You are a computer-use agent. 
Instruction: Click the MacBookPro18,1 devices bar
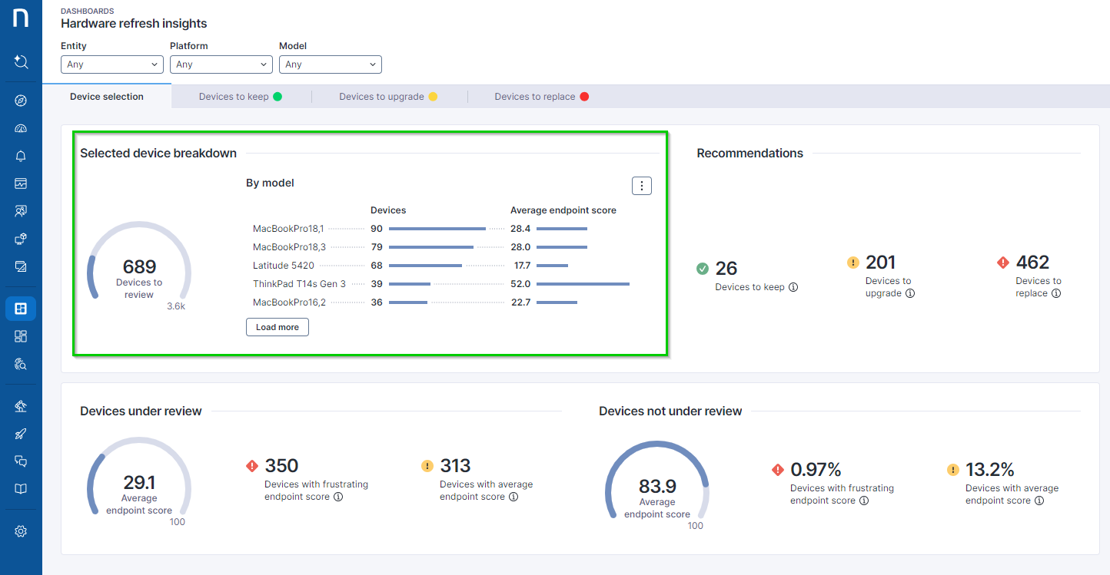point(437,229)
